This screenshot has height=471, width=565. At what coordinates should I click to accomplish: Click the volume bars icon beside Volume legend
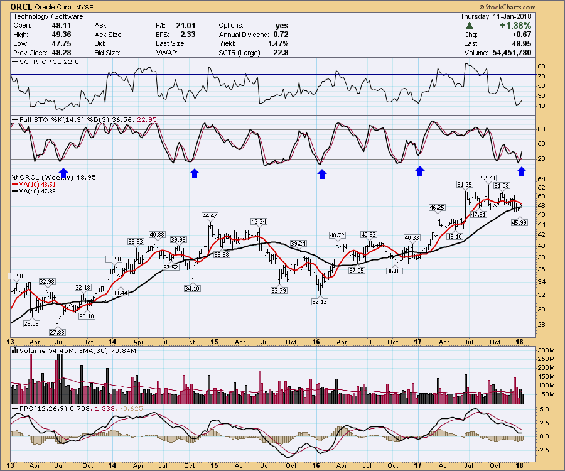pyautogui.click(x=15, y=350)
